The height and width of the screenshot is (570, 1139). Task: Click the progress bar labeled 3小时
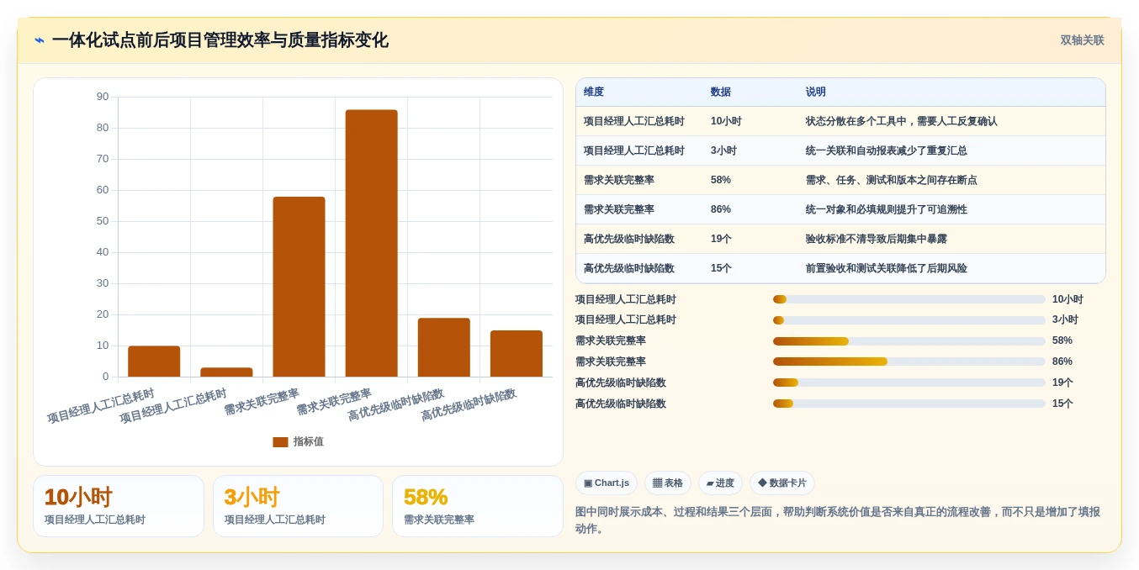(x=909, y=320)
